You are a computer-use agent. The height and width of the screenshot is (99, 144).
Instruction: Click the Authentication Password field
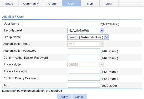[84, 51]
